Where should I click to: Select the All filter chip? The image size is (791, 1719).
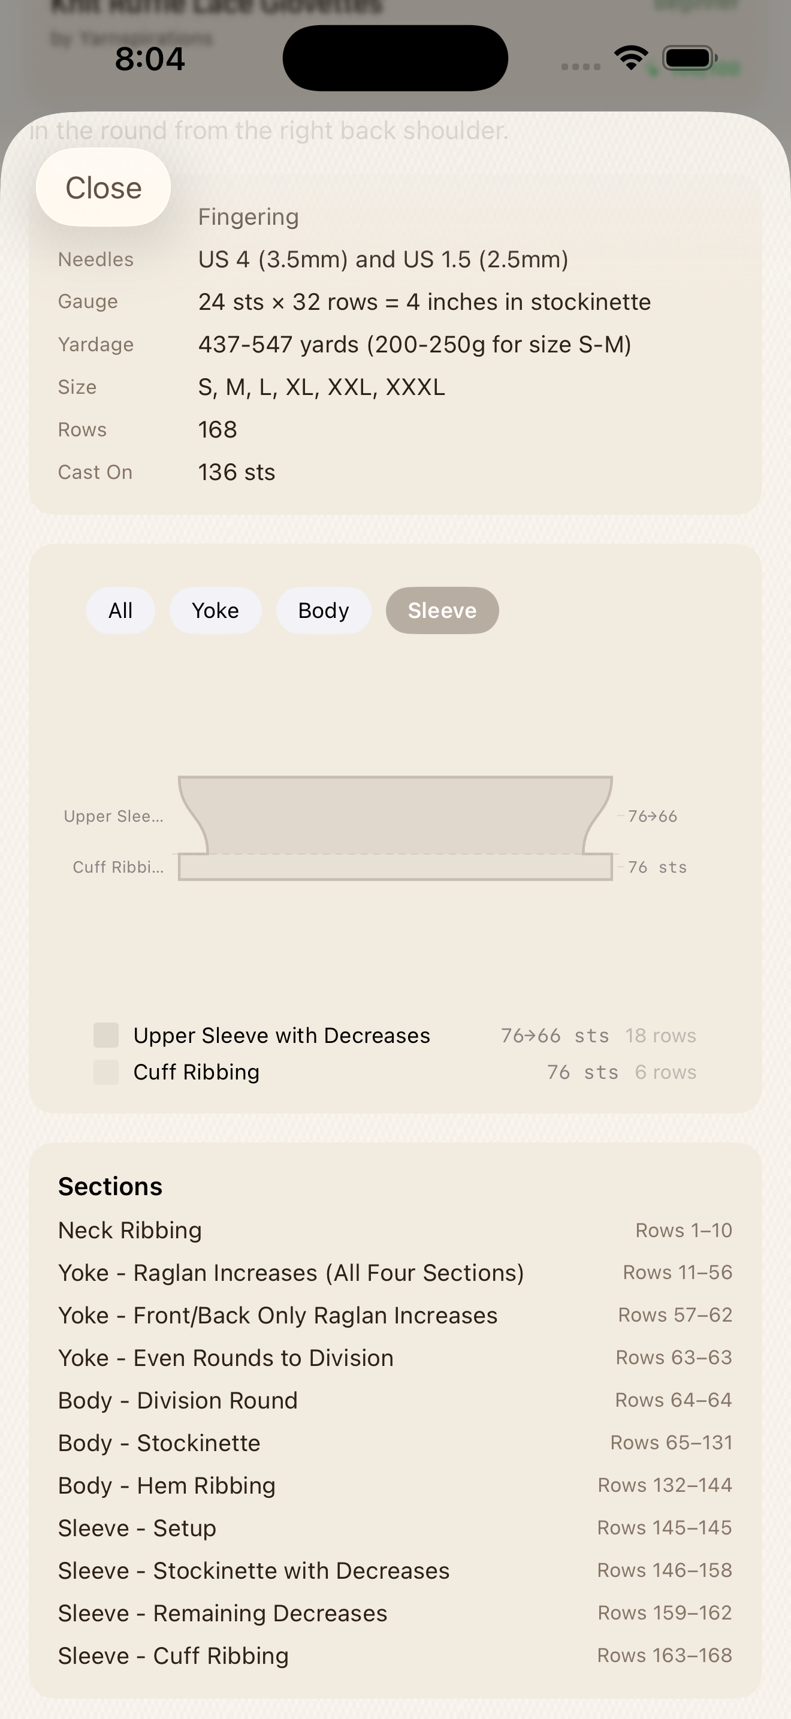click(x=120, y=610)
